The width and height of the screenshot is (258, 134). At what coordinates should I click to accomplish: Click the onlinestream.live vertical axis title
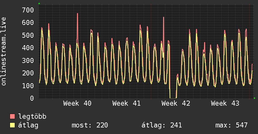pyautogui.click(x=4, y=51)
